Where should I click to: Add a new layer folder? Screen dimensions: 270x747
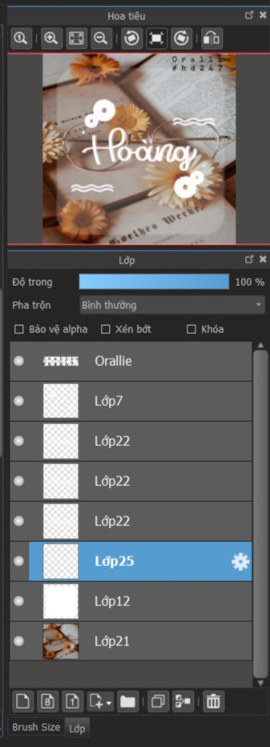pyautogui.click(x=128, y=702)
